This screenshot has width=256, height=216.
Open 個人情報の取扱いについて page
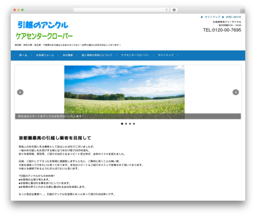point(97,55)
